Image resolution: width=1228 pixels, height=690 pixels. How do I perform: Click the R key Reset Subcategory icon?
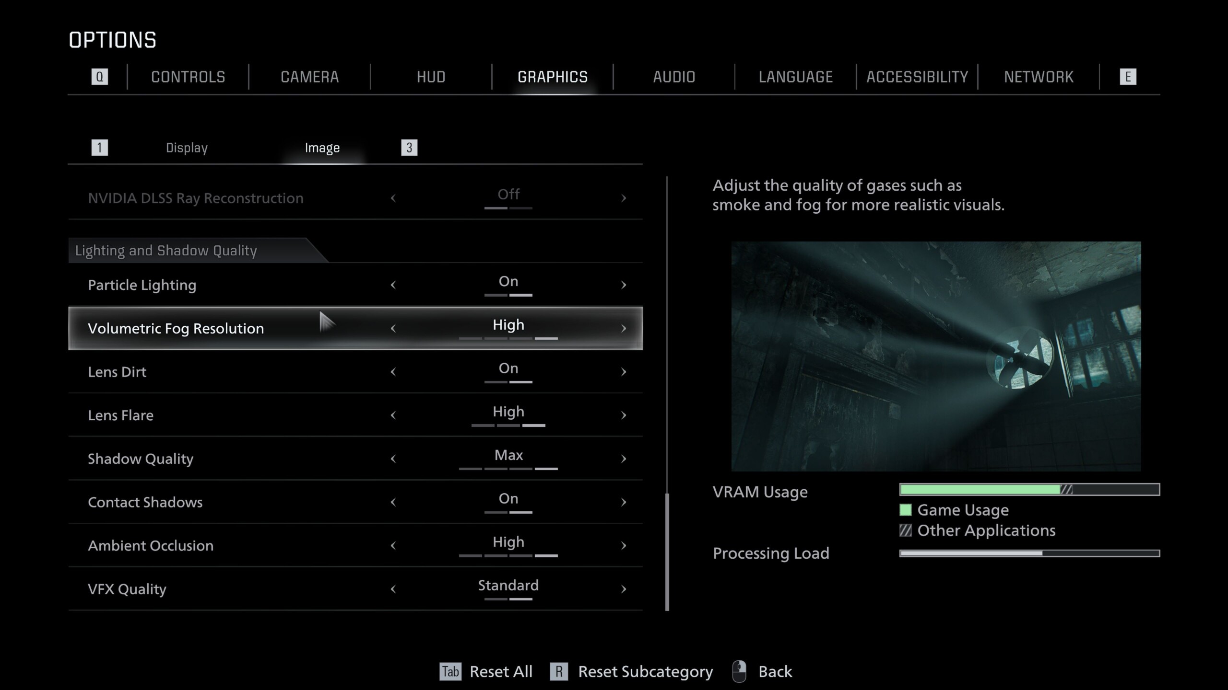pyautogui.click(x=559, y=672)
